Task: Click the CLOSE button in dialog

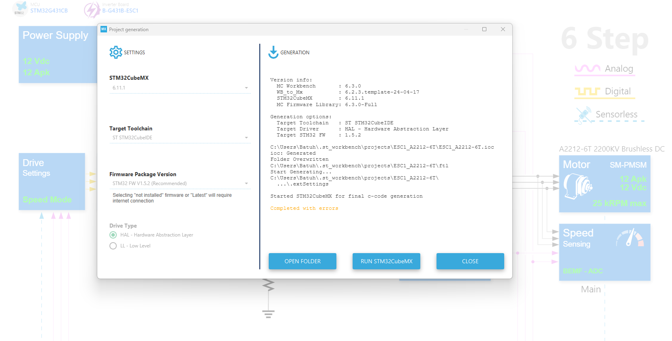Action: pyautogui.click(x=470, y=261)
